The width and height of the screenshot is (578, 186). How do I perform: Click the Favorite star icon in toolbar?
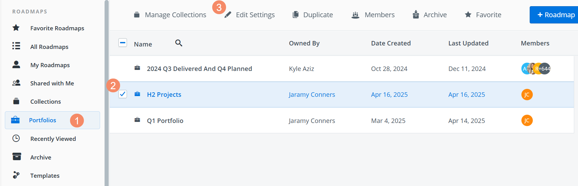click(x=468, y=14)
